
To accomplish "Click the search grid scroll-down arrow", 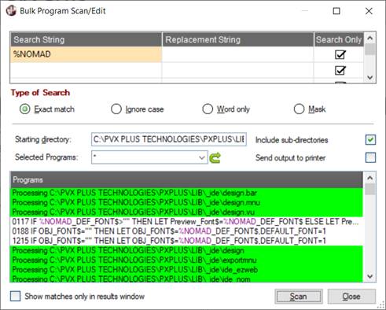I will (369, 77).
